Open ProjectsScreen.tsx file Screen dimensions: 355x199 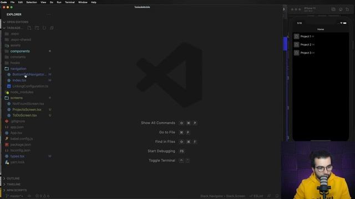(x=27, y=109)
